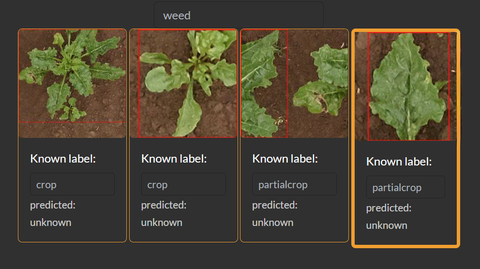This screenshot has width=480, height=269.
Task: Click 'Known label:' heading in first card
Action: 63,159
